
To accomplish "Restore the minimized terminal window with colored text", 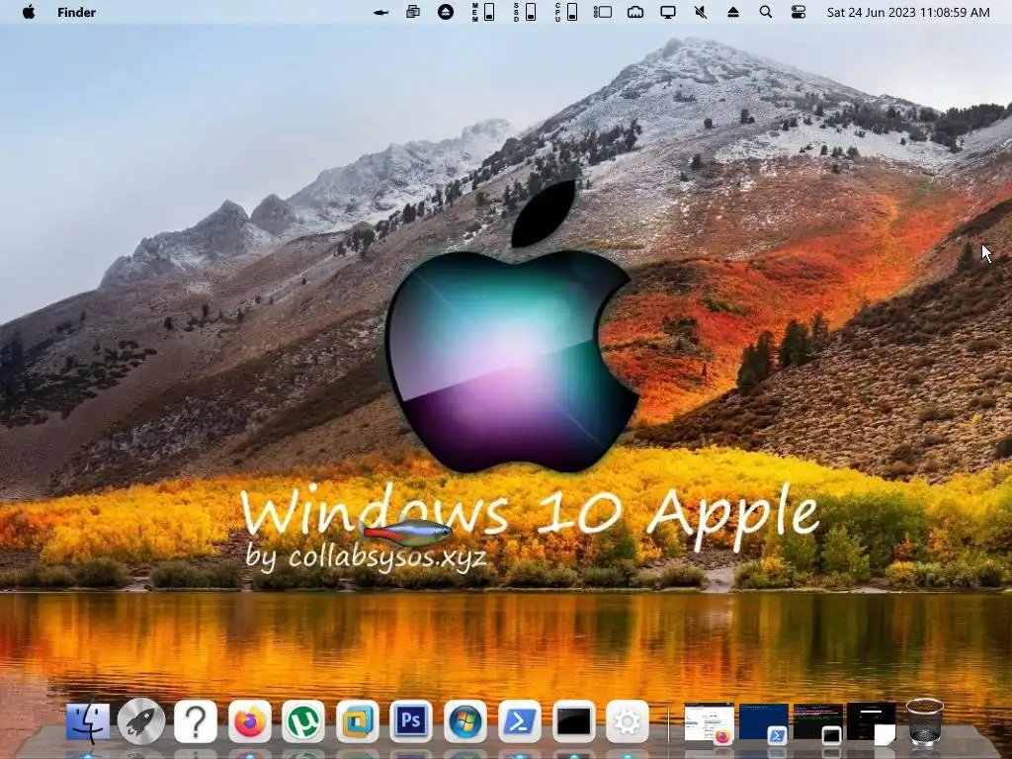I will point(817,722).
